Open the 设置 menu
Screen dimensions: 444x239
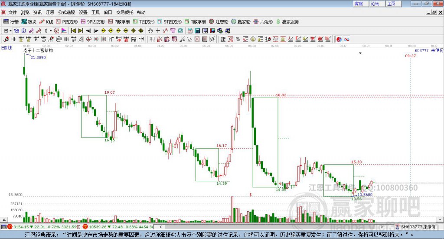[x=83, y=13]
